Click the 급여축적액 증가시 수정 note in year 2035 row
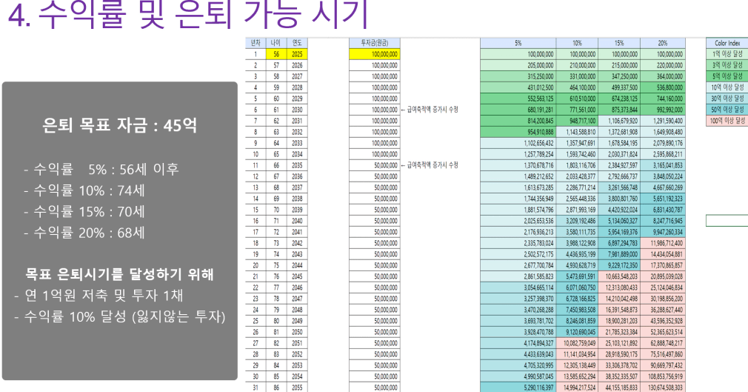This screenshot has width=748, height=392. (x=430, y=165)
